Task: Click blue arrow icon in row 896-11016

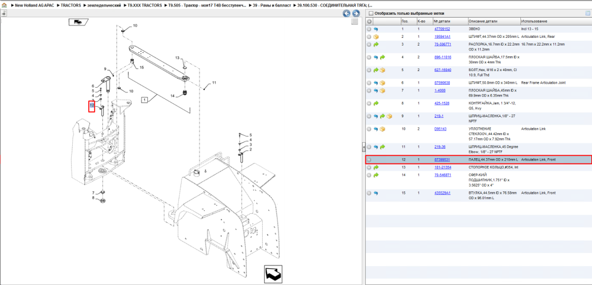Action: 376,57
